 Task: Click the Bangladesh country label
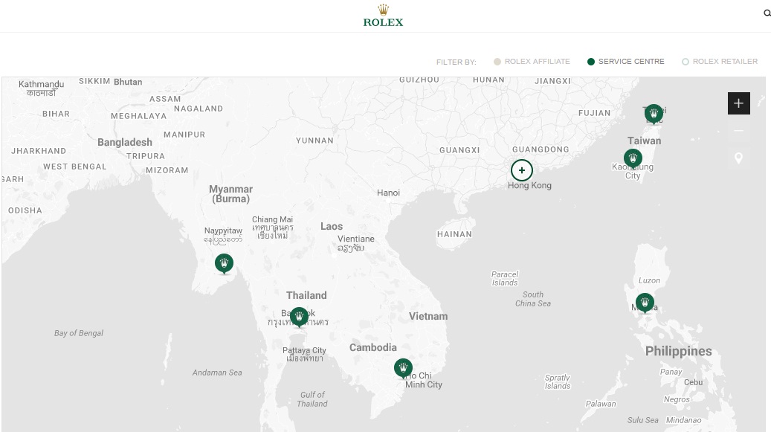pos(125,143)
